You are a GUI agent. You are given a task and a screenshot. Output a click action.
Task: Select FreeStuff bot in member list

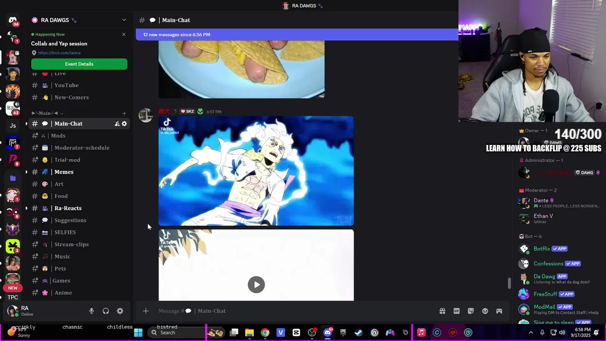(x=560, y=294)
